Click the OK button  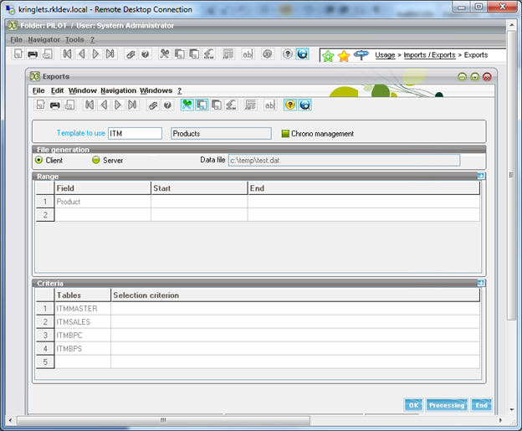coord(413,405)
